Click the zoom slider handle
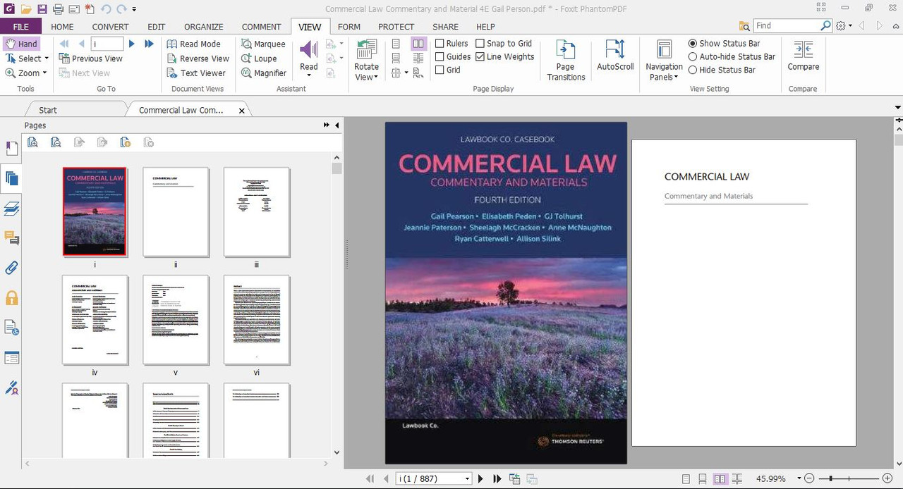Screen dimensions: 903x489 [832, 479]
